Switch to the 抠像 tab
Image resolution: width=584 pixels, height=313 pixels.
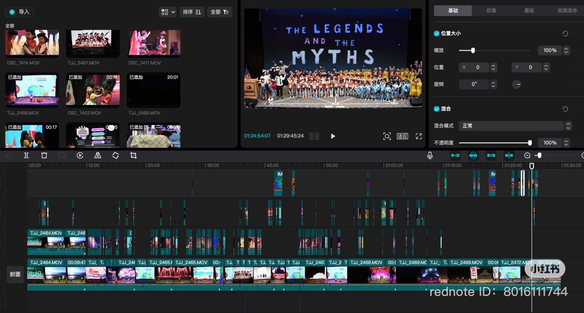[491, 10]
